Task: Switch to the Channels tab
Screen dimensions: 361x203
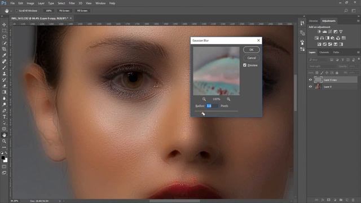Action: point(324,52)
